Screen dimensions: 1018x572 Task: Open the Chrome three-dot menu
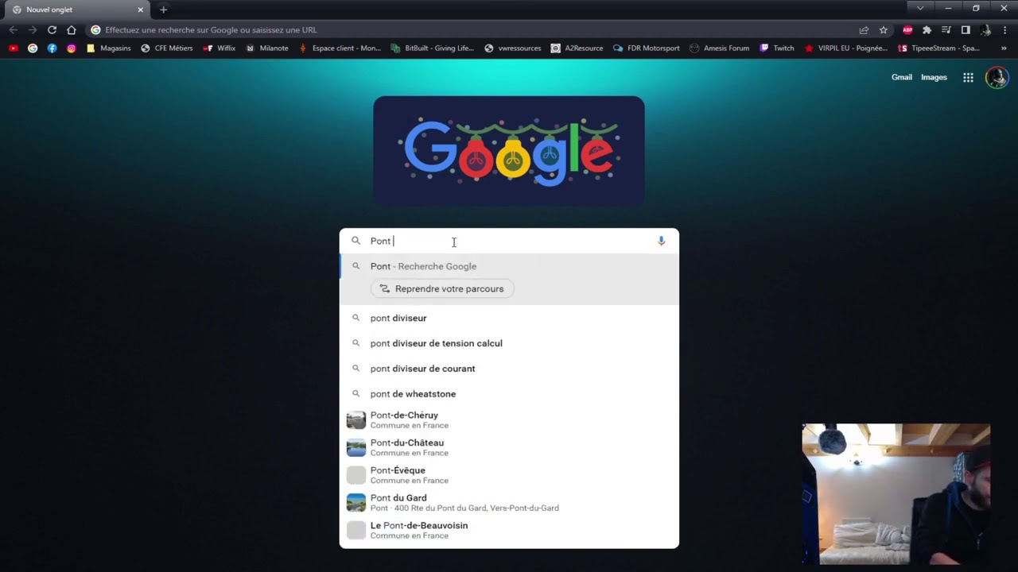[x=1004, y=30]
